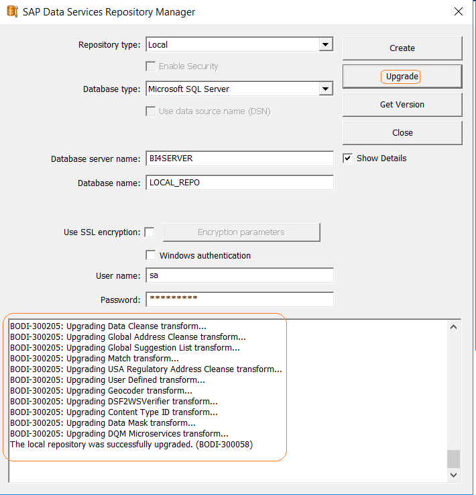The image size is (476, 495).
Task: Select the Repository type combo box showing Local
Action: tap(239, 44)
